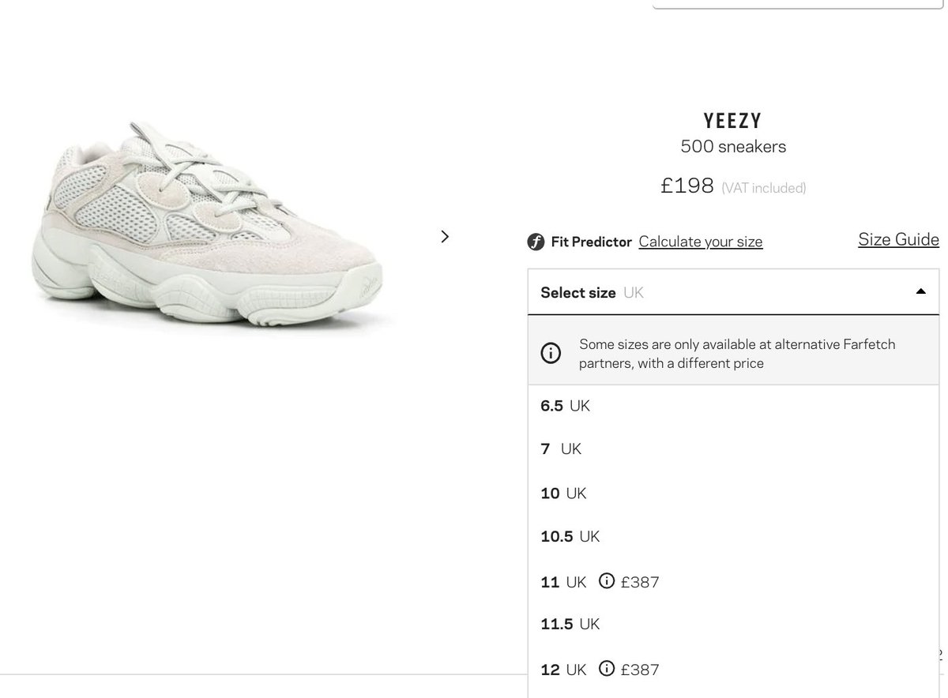Click info icon beside 11 UK price
The height and width of the screenshot is (698, 948).
tap(607, 581)
